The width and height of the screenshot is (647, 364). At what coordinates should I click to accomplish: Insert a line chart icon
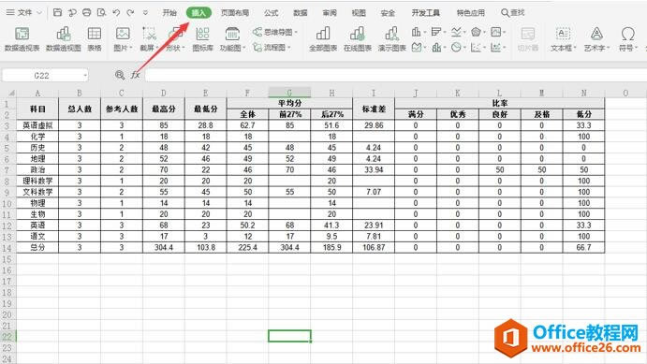456,32
